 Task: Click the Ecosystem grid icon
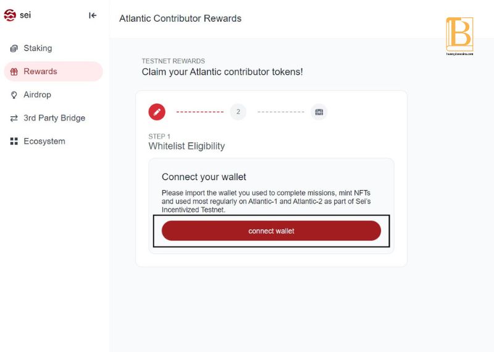[14, 141]
